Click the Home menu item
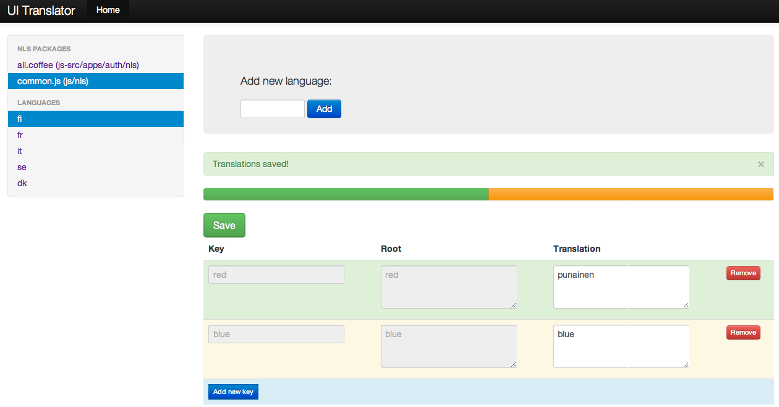Screen dimensions: 779x407 [108, 10]
